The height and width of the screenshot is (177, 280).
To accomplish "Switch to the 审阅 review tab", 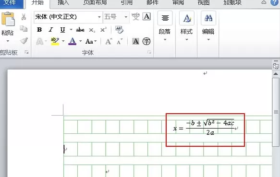I will [x=178, y=3].
